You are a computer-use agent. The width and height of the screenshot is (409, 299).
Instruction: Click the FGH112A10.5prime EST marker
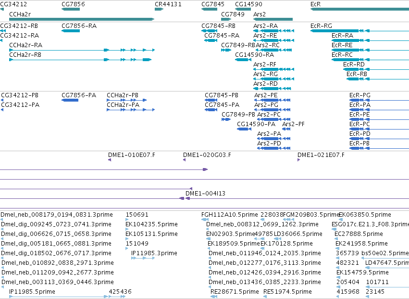pos(205,219)
